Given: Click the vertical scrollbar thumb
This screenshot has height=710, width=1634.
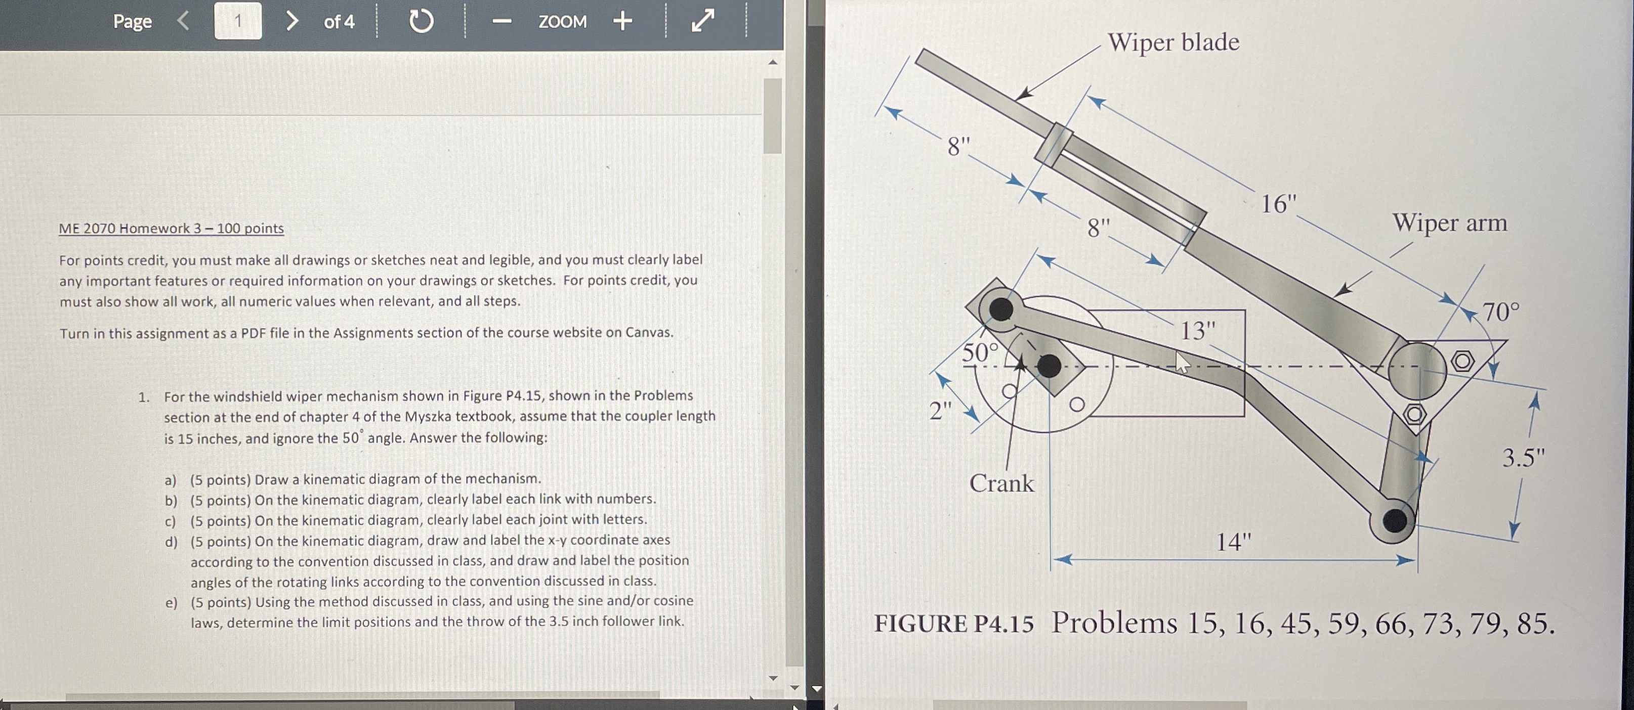Looking at the screenshot, I should (x=773, y=114).
